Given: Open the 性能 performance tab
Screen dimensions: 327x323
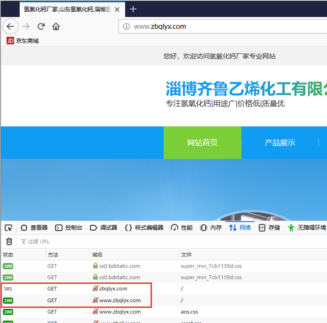Looking at the screenshot, I should tap(182, 228).
